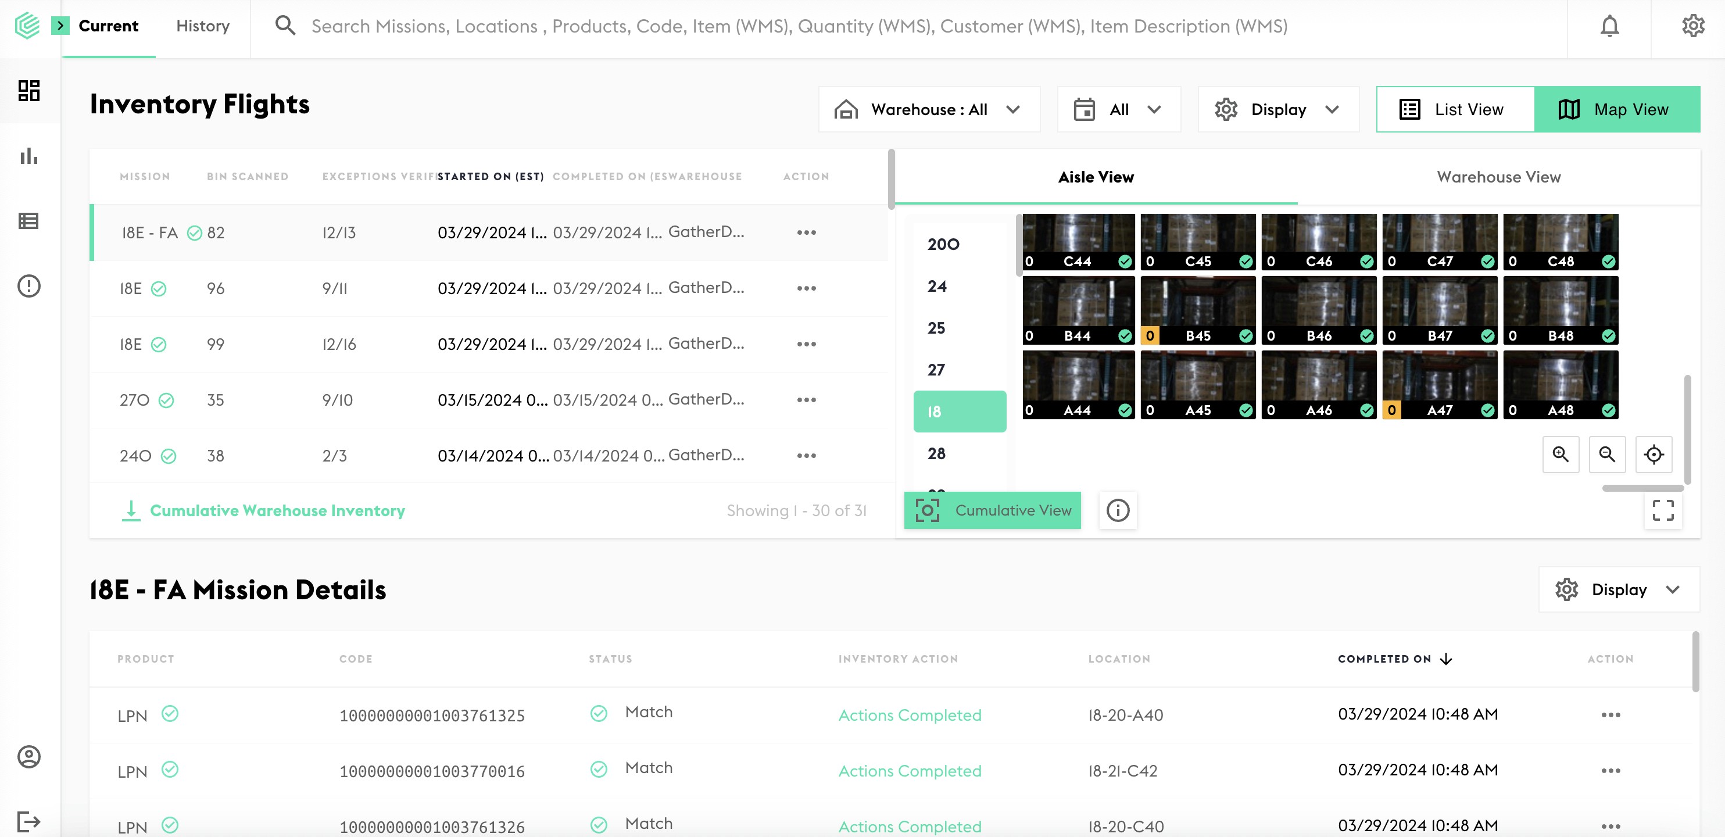Viewport: 1725px width, 837px height.
Task: Select the 18E - FA mission row
Action: click(489, 233)
